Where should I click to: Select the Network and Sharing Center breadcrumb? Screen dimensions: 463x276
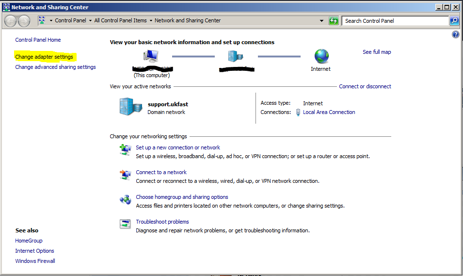click(187, 21)
